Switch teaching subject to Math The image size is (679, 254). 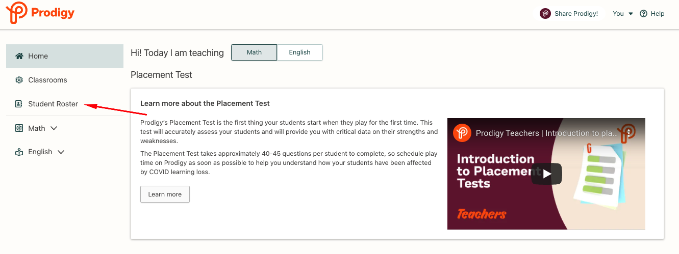click(x=254, y=52)
